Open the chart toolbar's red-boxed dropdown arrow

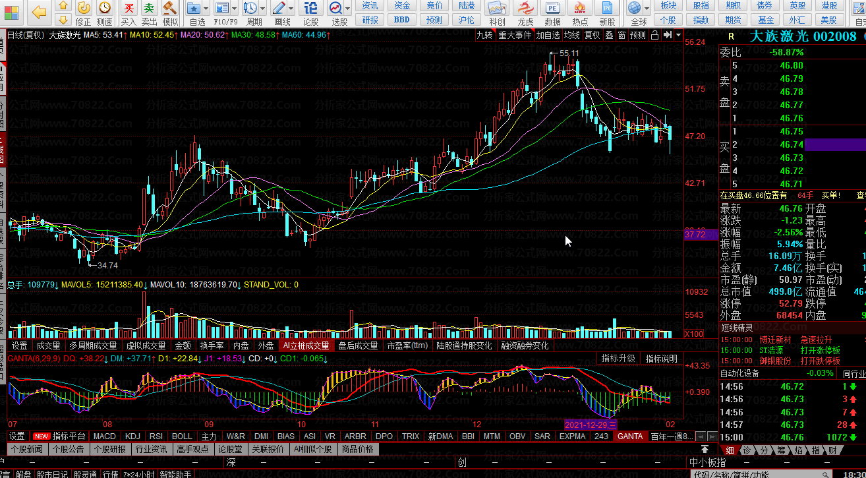pyautogui.click(x=679, y=35)
